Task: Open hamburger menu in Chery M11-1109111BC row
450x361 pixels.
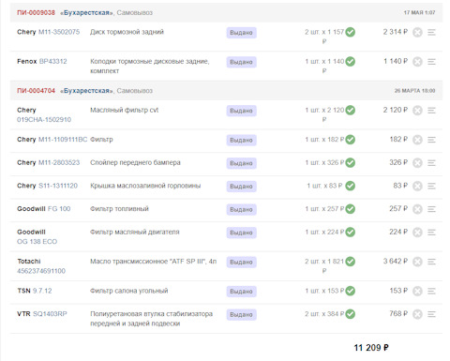Action: pos(431,140)
